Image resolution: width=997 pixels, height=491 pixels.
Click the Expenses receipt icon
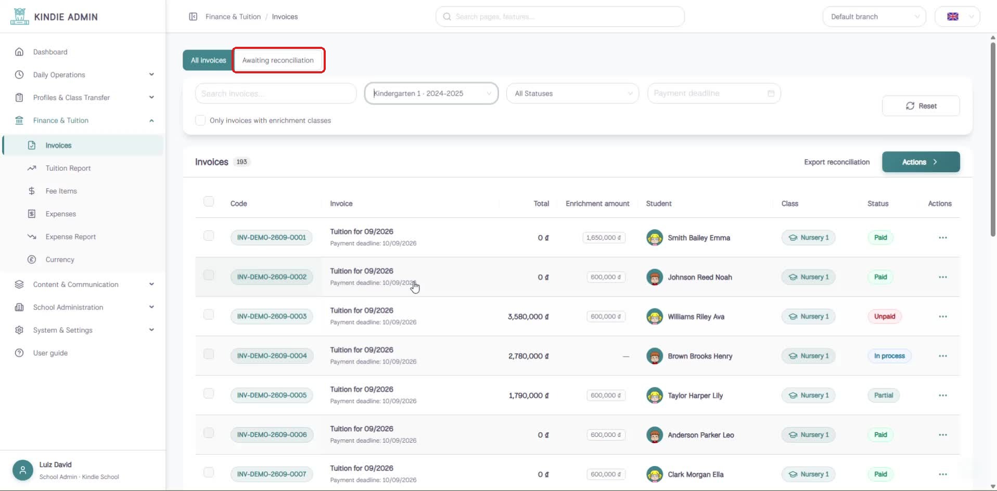click(32, 214)
